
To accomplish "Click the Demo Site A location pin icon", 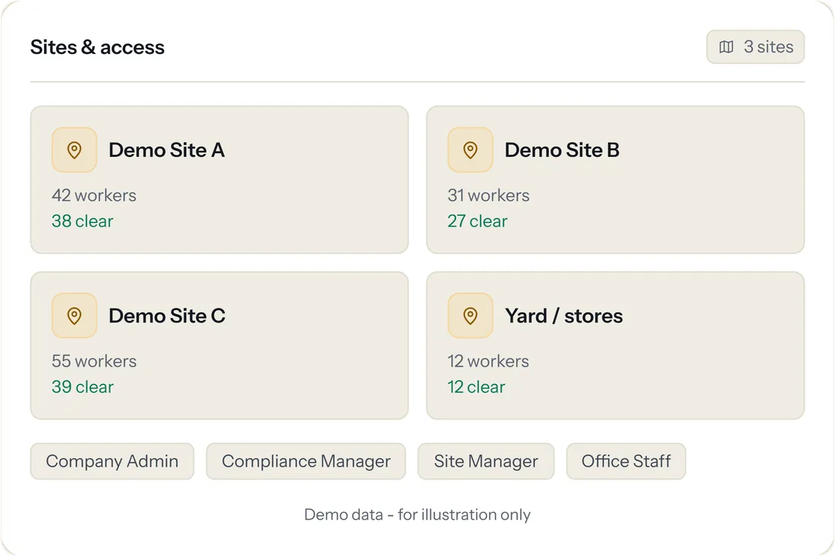I will tap(74, 150).
